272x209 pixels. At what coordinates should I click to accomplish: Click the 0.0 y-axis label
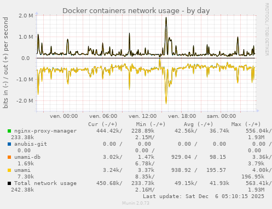(26, 58)
